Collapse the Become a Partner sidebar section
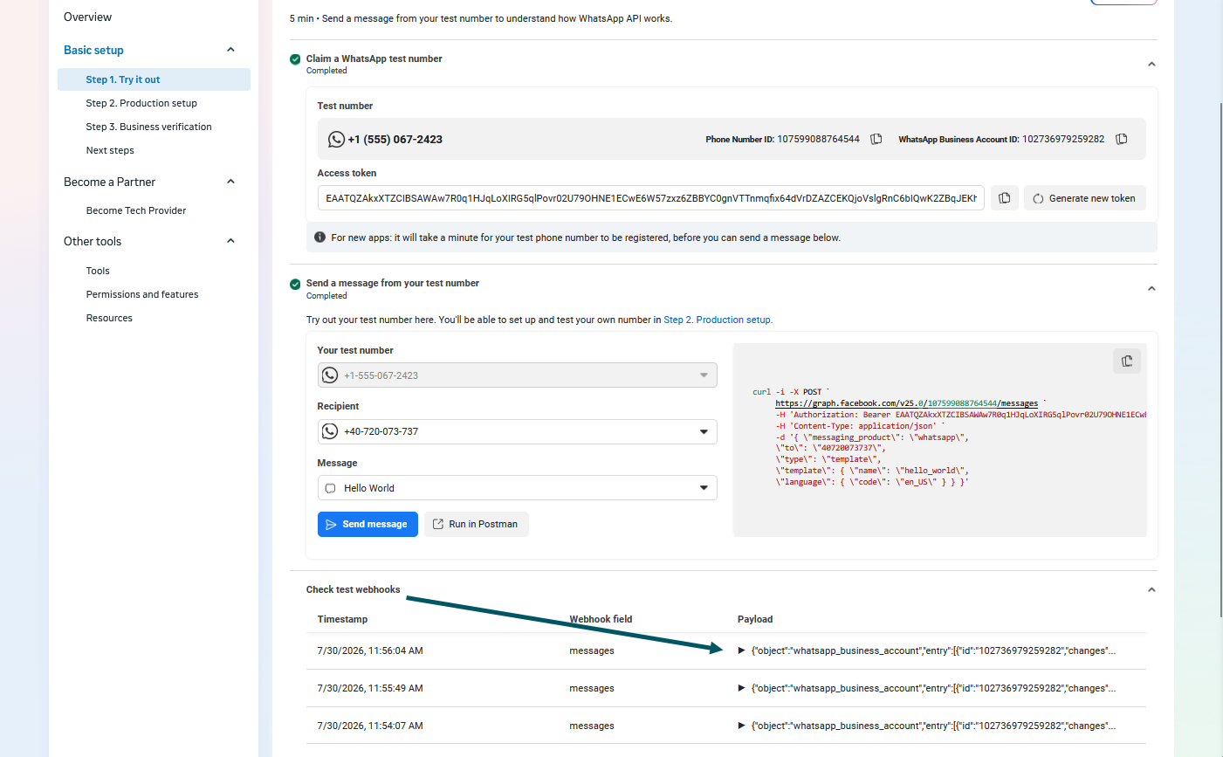Screen dimensions: 1223x757 231,182
